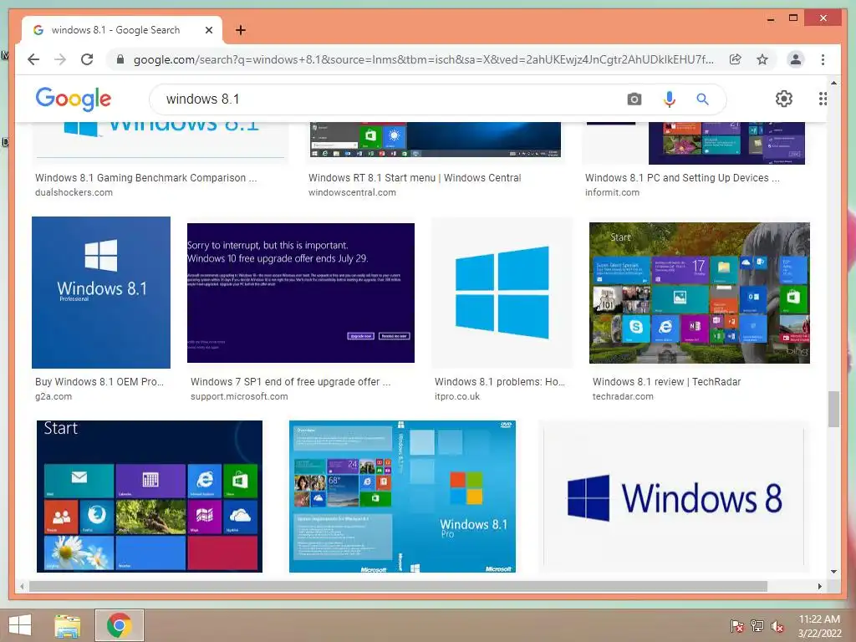856x642 pixels.
Task: Start voice search with the microphone
Action: pyautogui.click(x=670, y=99)
